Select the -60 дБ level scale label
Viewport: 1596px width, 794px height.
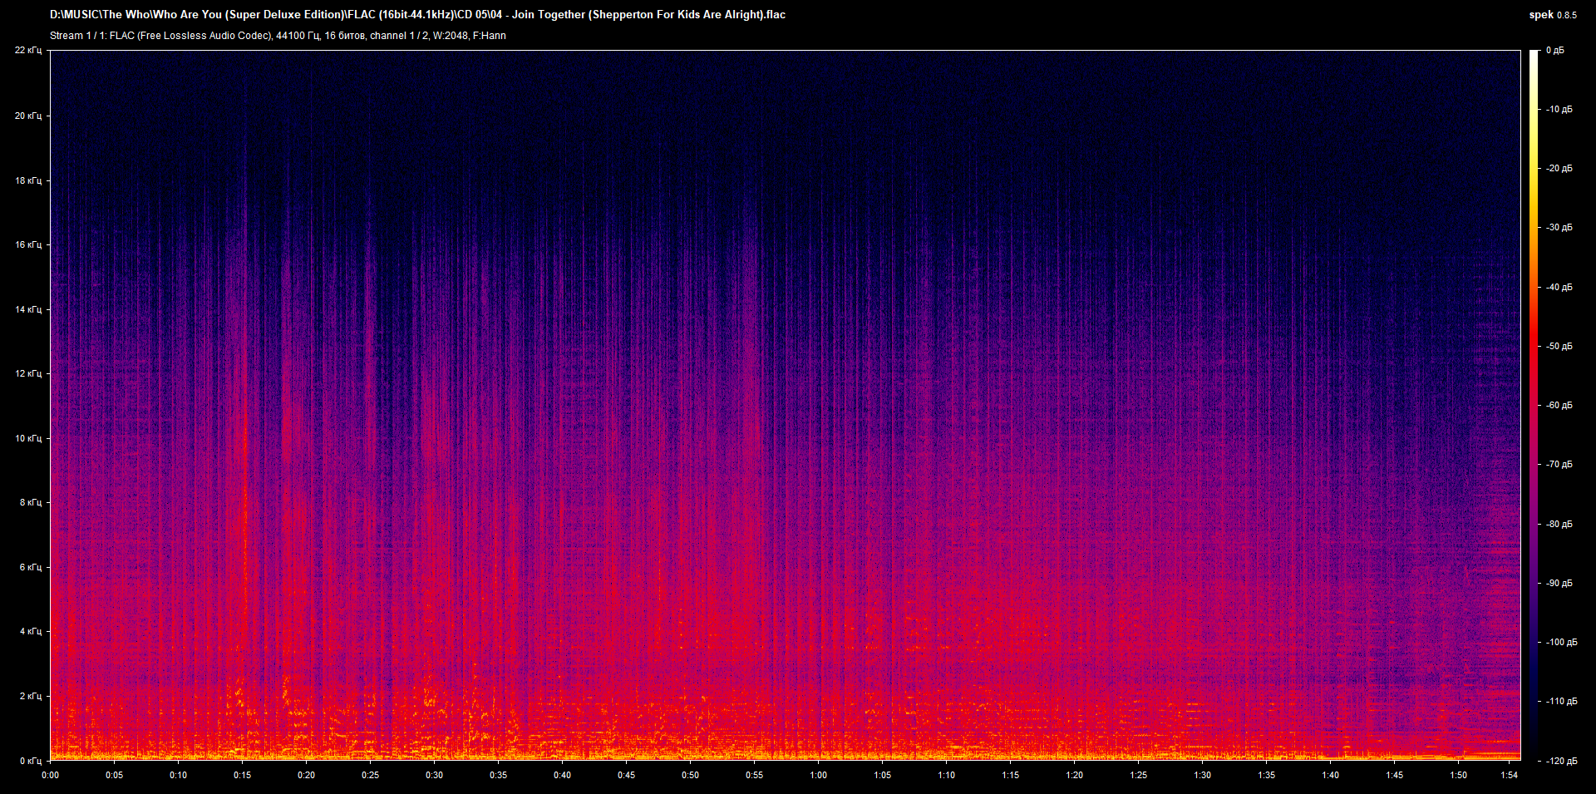tap(1559, 405)
